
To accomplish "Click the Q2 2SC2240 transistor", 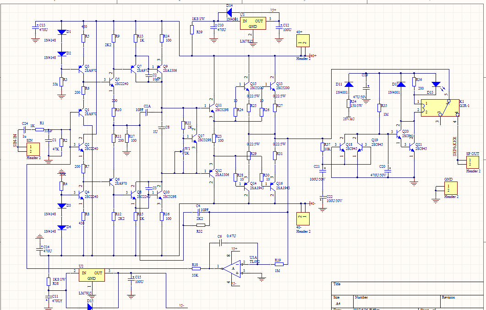I will 80,147.
